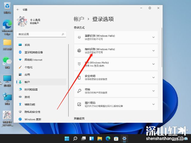Click the 安全密钥 title text
Screen dimensions: 191x143
90,76
